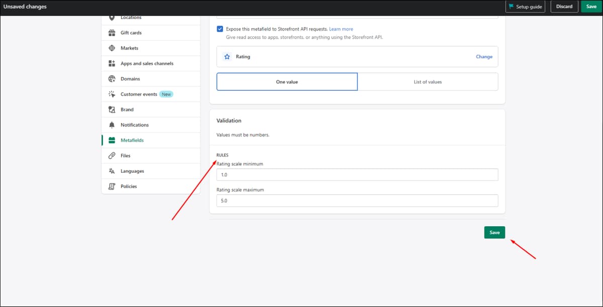Screen dimensions: 603x307
Task: Go to Notifications settings
Action: pyautogui.click(x=151, y=125)
